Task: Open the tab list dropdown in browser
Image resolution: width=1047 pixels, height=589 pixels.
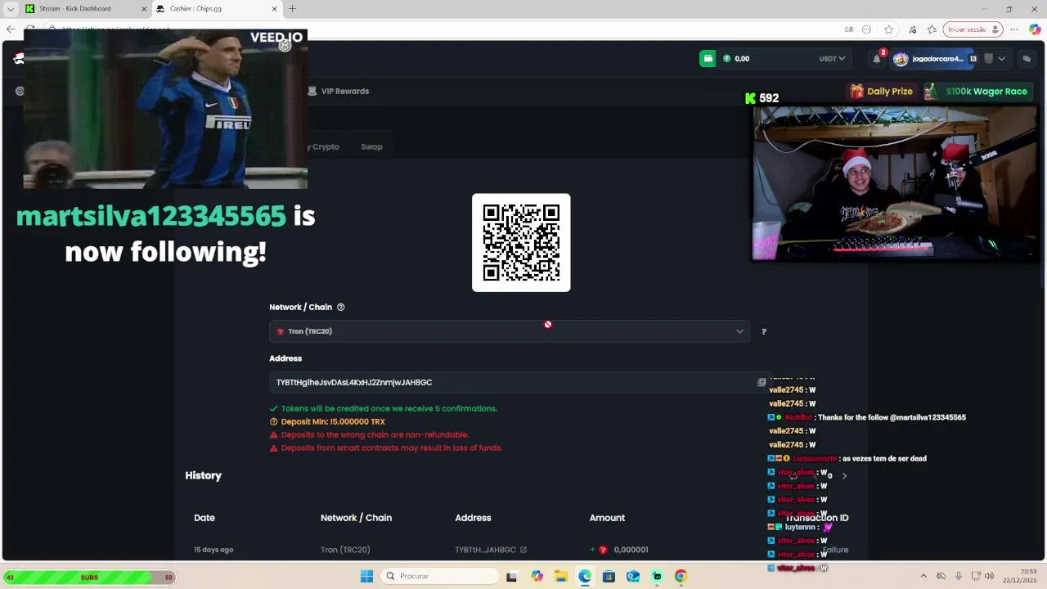Action: [x=11, y=9]
